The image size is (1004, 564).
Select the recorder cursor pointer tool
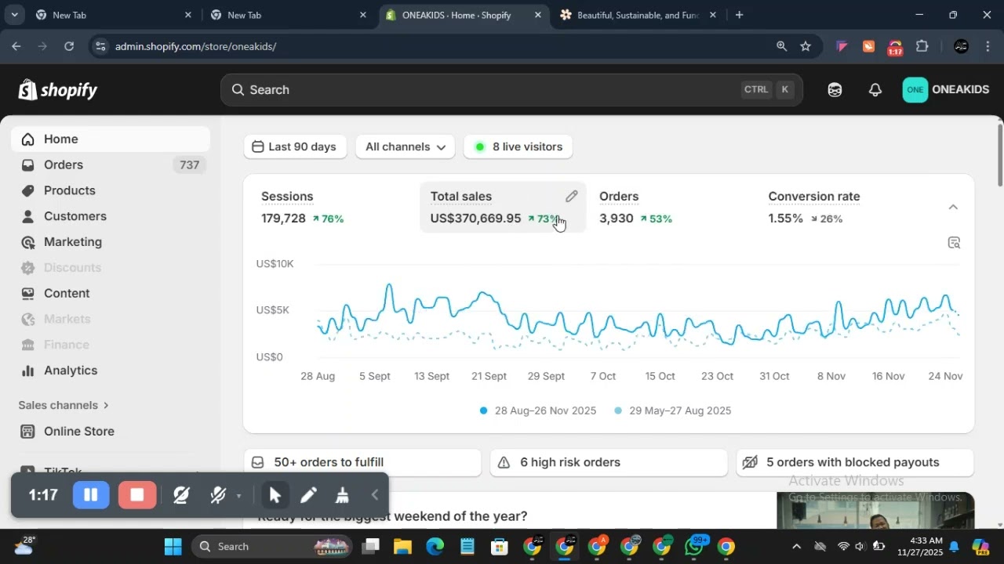click(275, 494)
